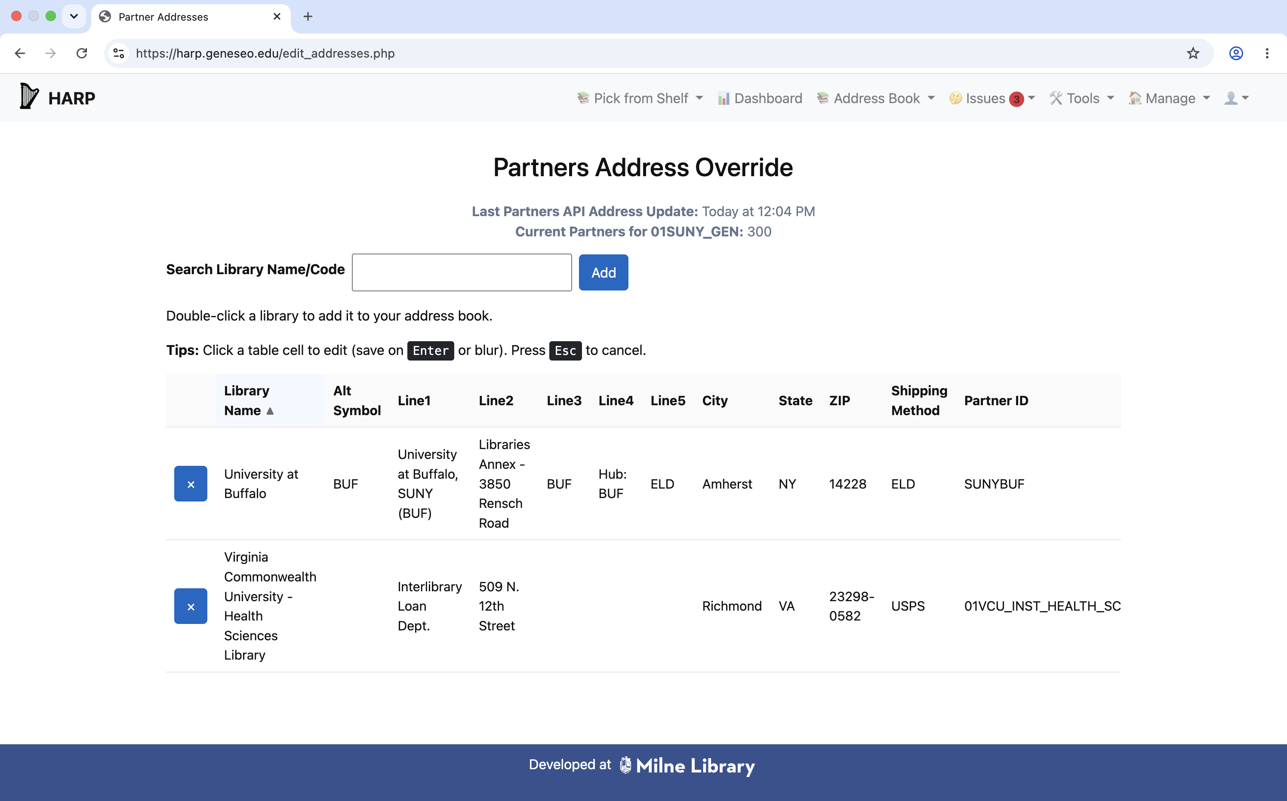Viewport: 1287px width, 801px height.
Task: Edit the Virginia Commonwealth University name cell
Action: pos(271,606)
